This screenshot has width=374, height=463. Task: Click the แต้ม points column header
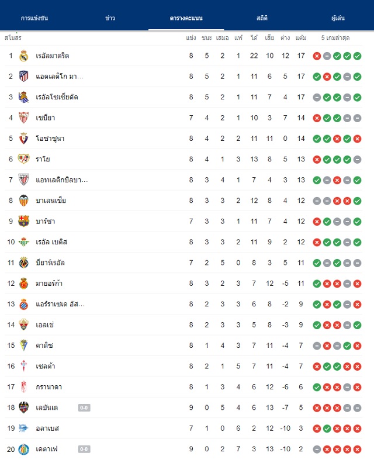coord(301,38)
